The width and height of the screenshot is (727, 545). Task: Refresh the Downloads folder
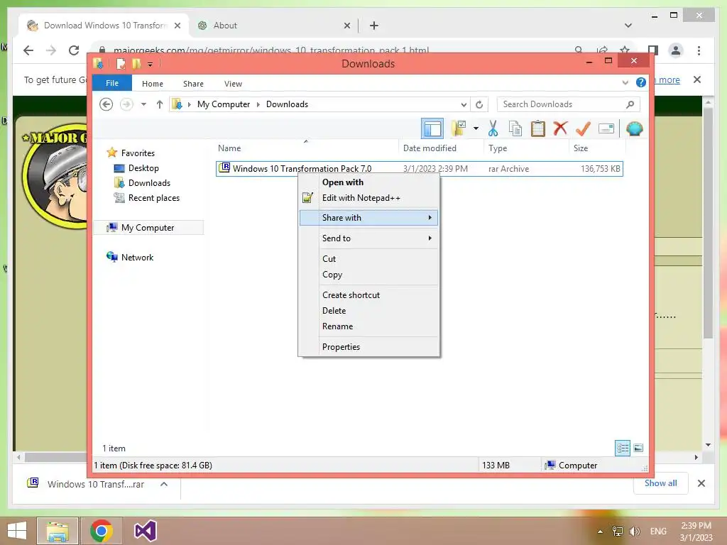479,104
